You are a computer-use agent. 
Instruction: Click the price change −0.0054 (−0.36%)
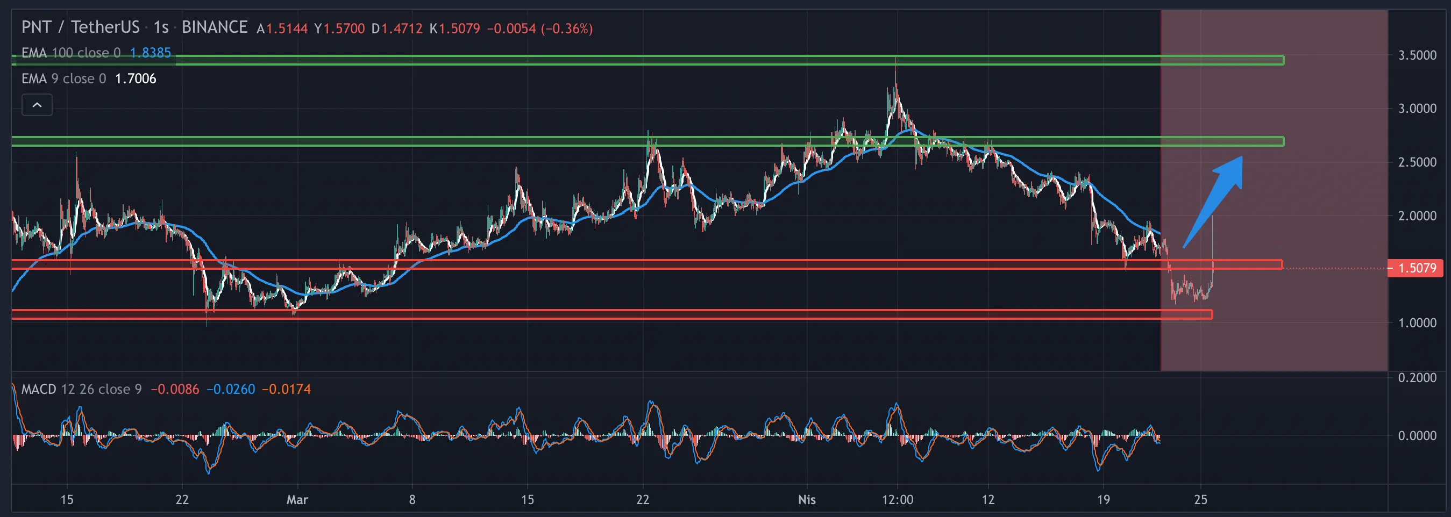click(x=539, y=28)
